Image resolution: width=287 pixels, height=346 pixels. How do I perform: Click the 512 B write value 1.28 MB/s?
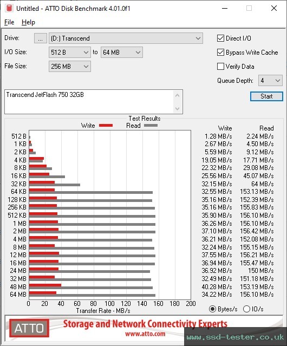218,136
